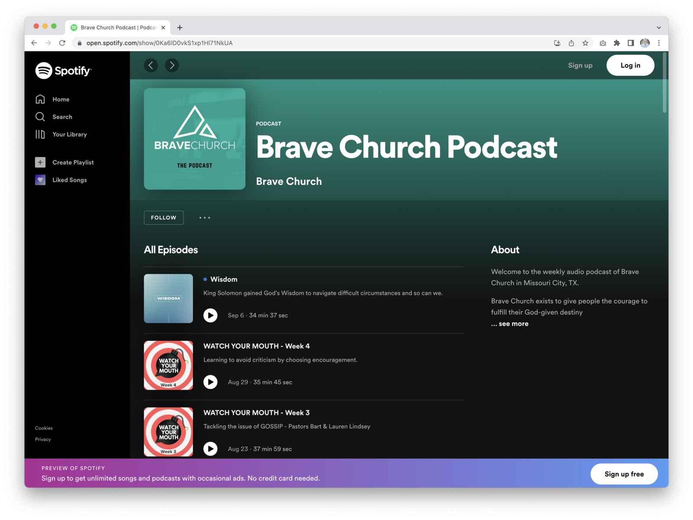Screen dimensions: 693x520
Task: Create a new playlist
Action: (x=73, y=162)
